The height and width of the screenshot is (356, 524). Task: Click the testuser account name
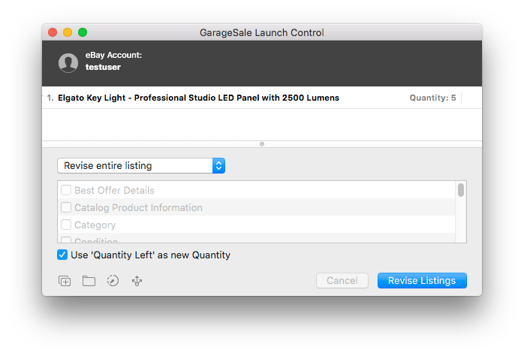coord(103,67)
